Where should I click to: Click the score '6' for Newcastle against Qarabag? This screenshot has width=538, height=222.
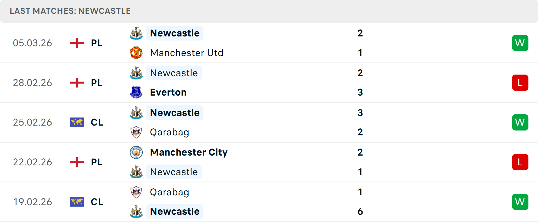pos(360,212)
